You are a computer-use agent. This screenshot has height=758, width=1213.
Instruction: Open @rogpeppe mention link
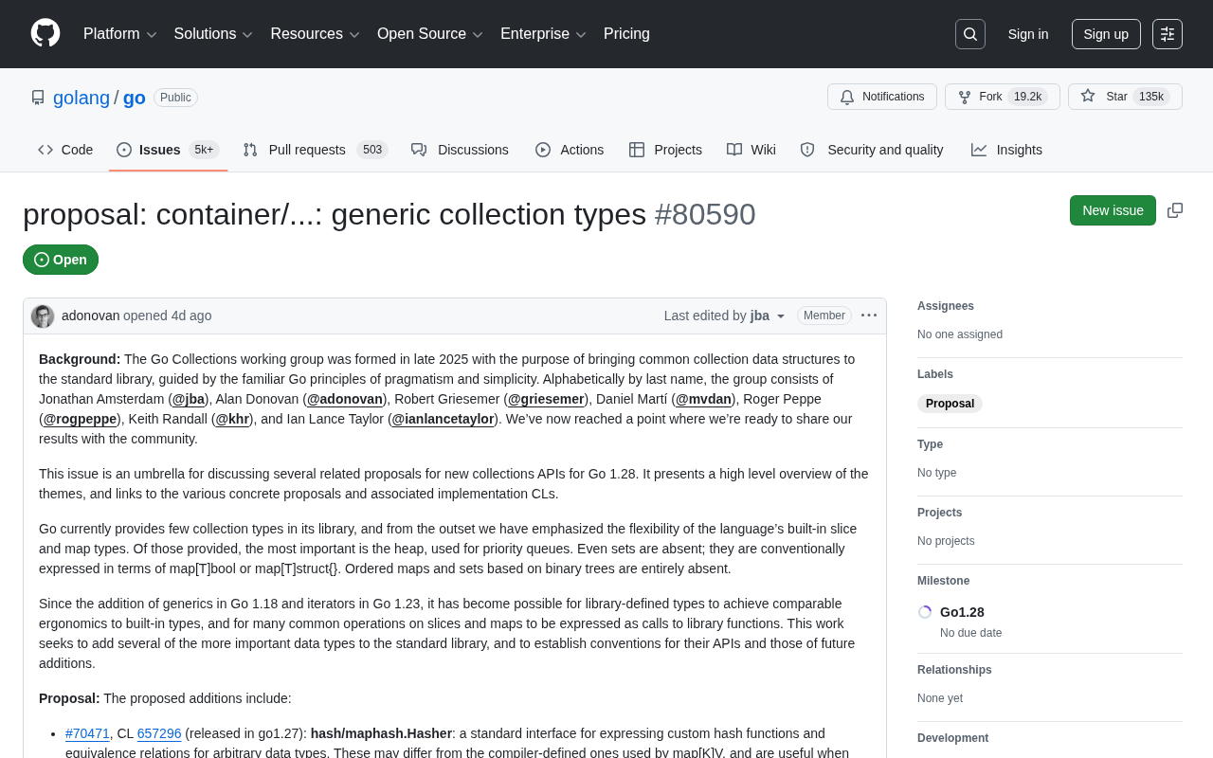(x=80, y=419)
